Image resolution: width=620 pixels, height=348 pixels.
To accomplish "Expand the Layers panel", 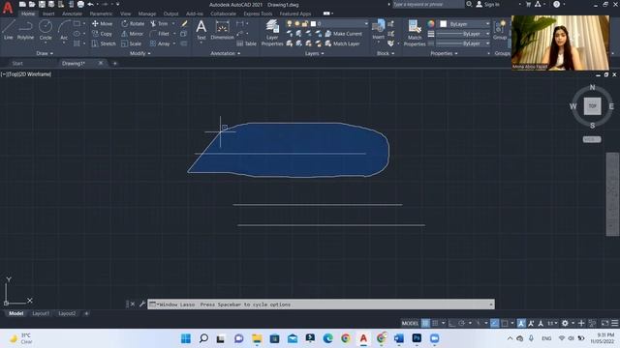I will [314, 53].
